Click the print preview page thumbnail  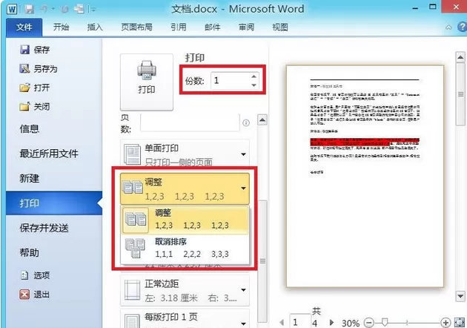pyautogui.click(x=365, y=176)
